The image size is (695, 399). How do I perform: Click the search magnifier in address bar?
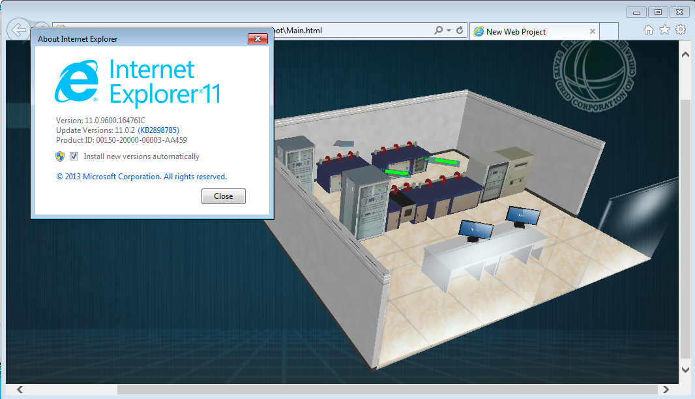coord(438,30)
